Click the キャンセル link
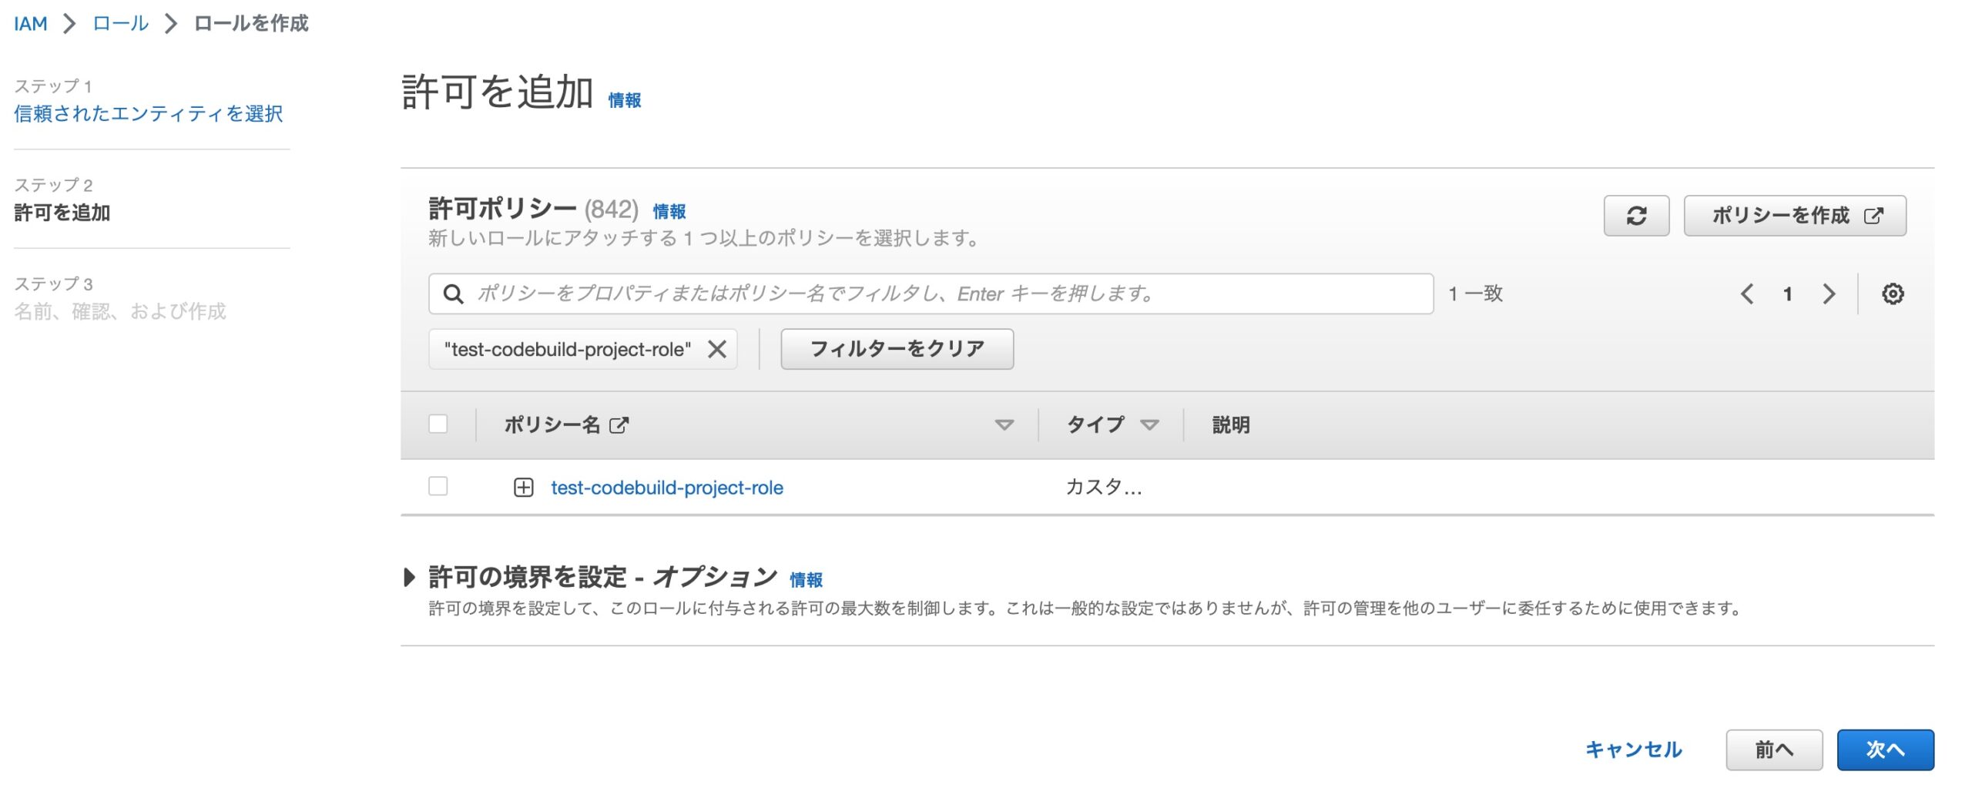The height and width of the screenshot is (795, 1972). click(x=1633, y=750)
